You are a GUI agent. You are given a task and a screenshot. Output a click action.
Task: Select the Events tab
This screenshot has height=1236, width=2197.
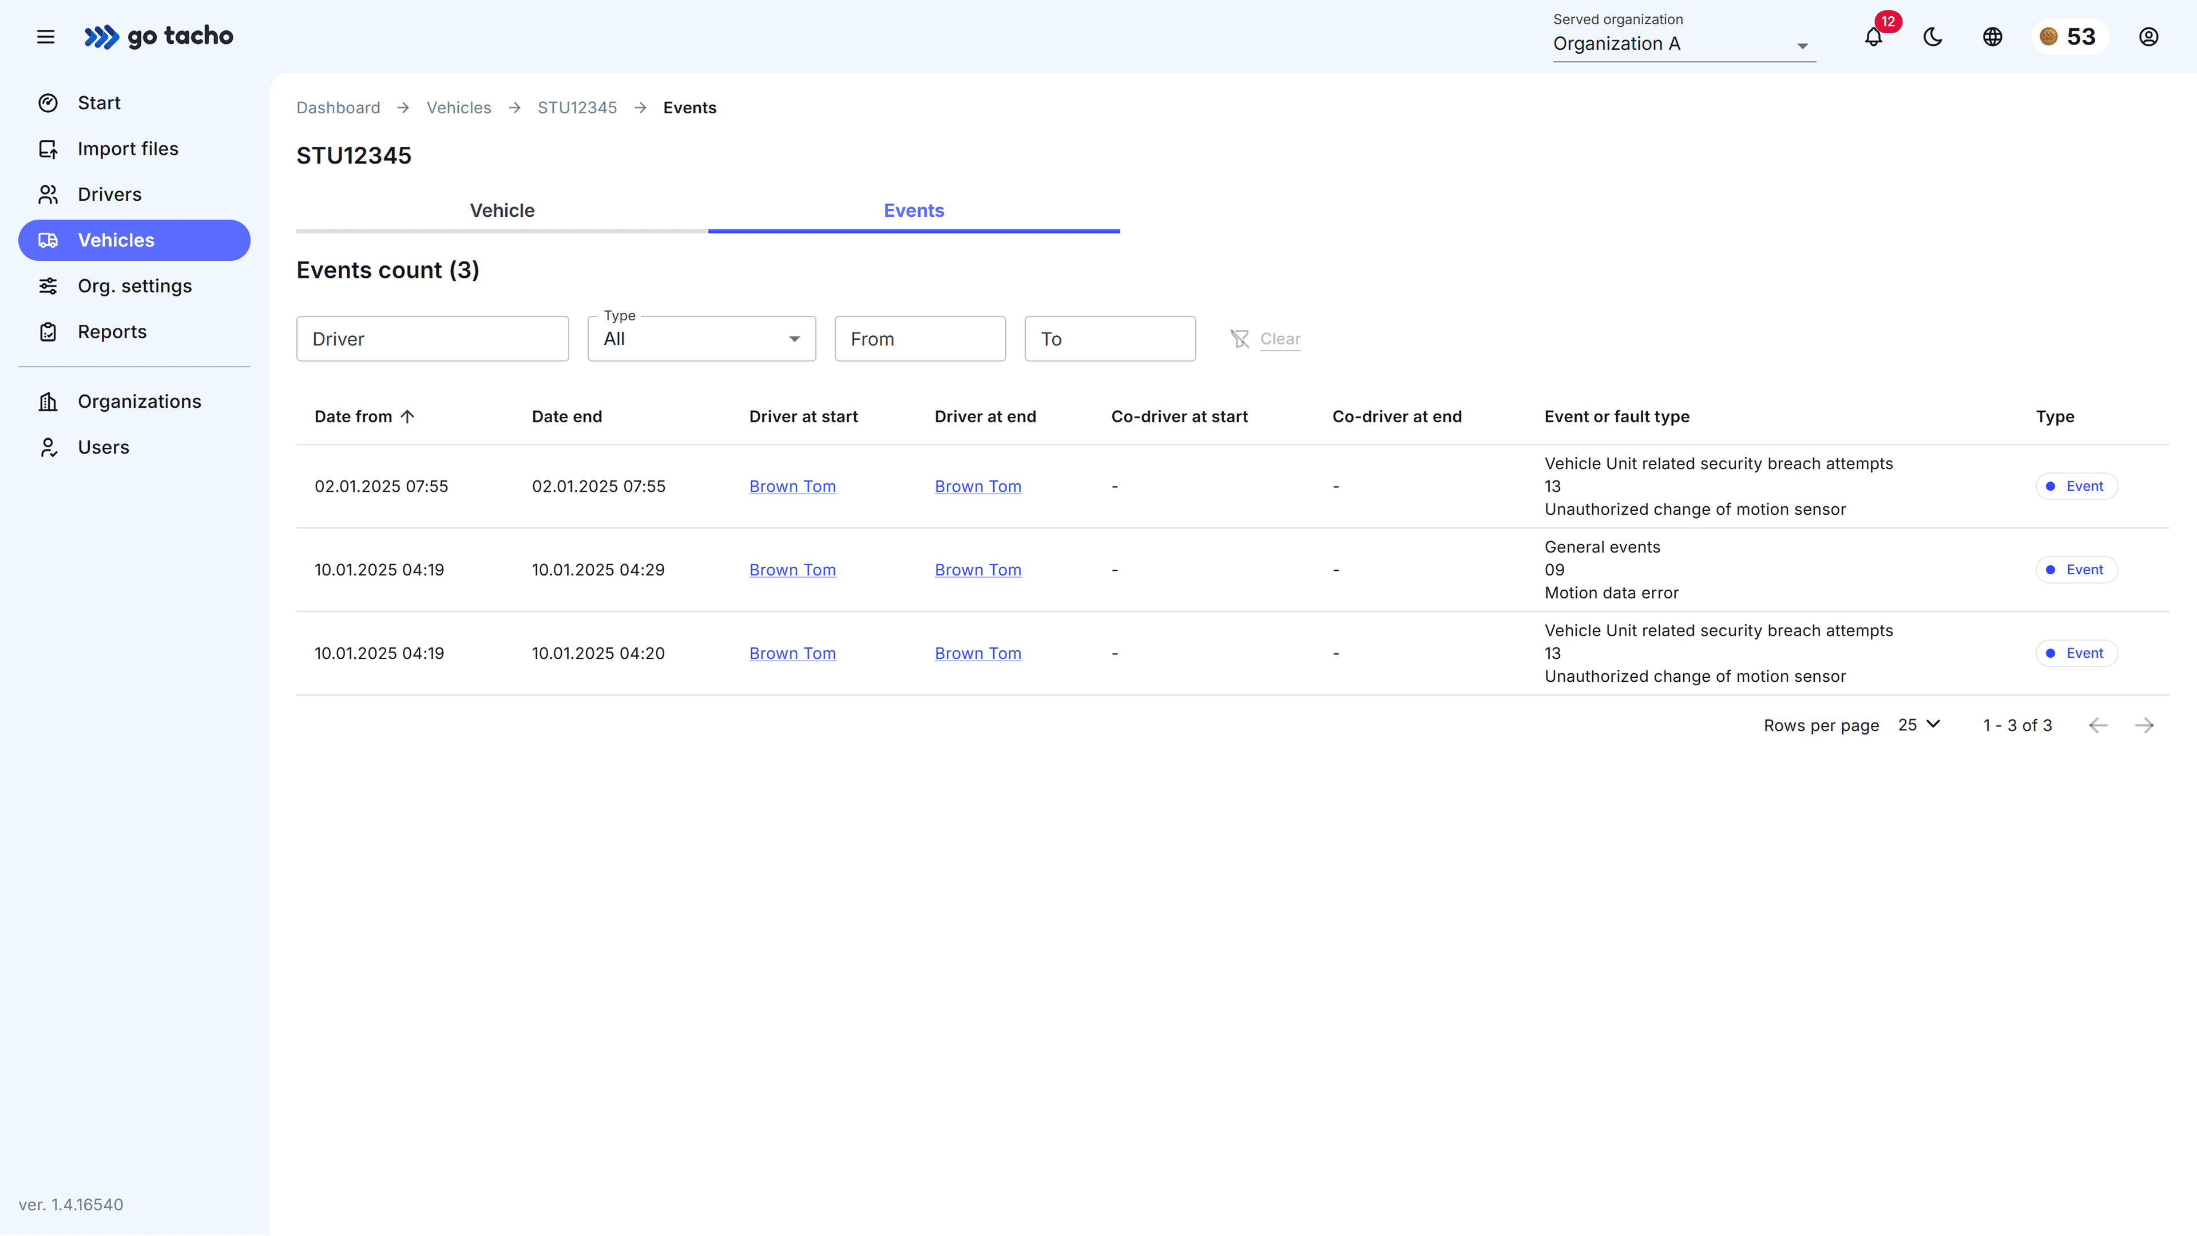click(914, 210)
